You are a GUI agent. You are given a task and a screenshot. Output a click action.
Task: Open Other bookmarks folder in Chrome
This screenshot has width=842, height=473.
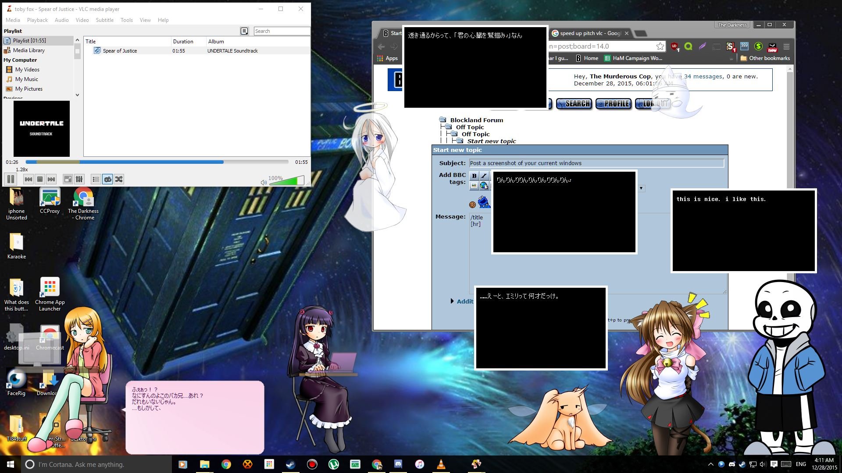click(x=765, y=58)
